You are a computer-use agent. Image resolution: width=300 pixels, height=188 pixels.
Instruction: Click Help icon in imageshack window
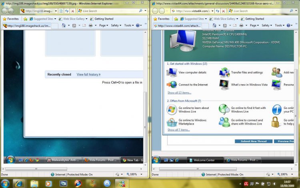click(x=138, y=26)
